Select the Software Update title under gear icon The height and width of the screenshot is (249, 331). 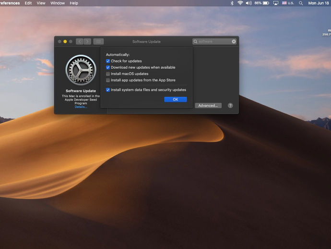click(81, 91)
